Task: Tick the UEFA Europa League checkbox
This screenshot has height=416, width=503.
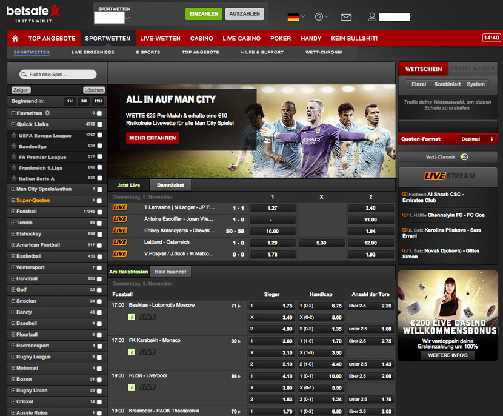Action: (99, 135)
